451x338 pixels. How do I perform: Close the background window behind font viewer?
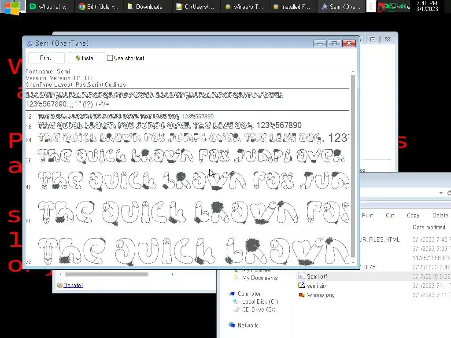pyautogui.click(x=387, y=39)
